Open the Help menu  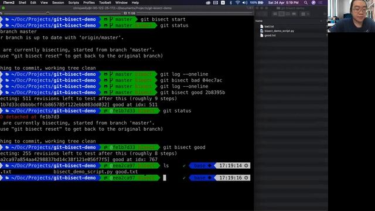pos(135,2)
